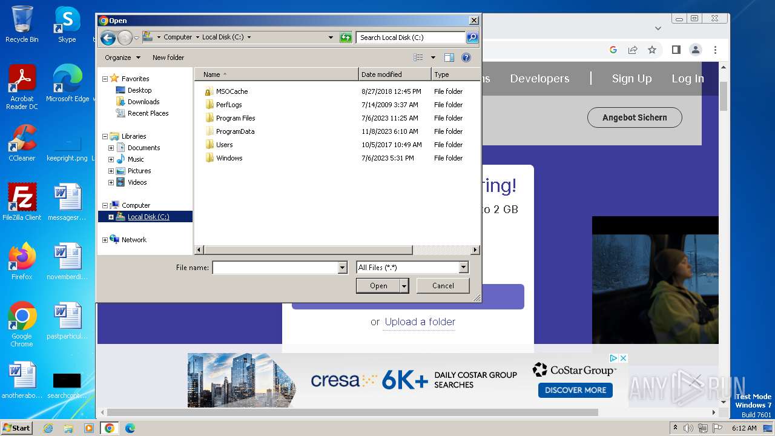Open the address bar previous locations dropdown

pos(331,38)
